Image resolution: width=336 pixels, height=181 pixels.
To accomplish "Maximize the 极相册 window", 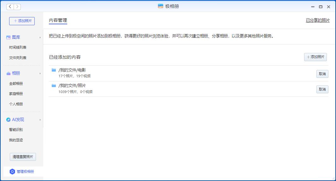I will [x=321, y=7].
